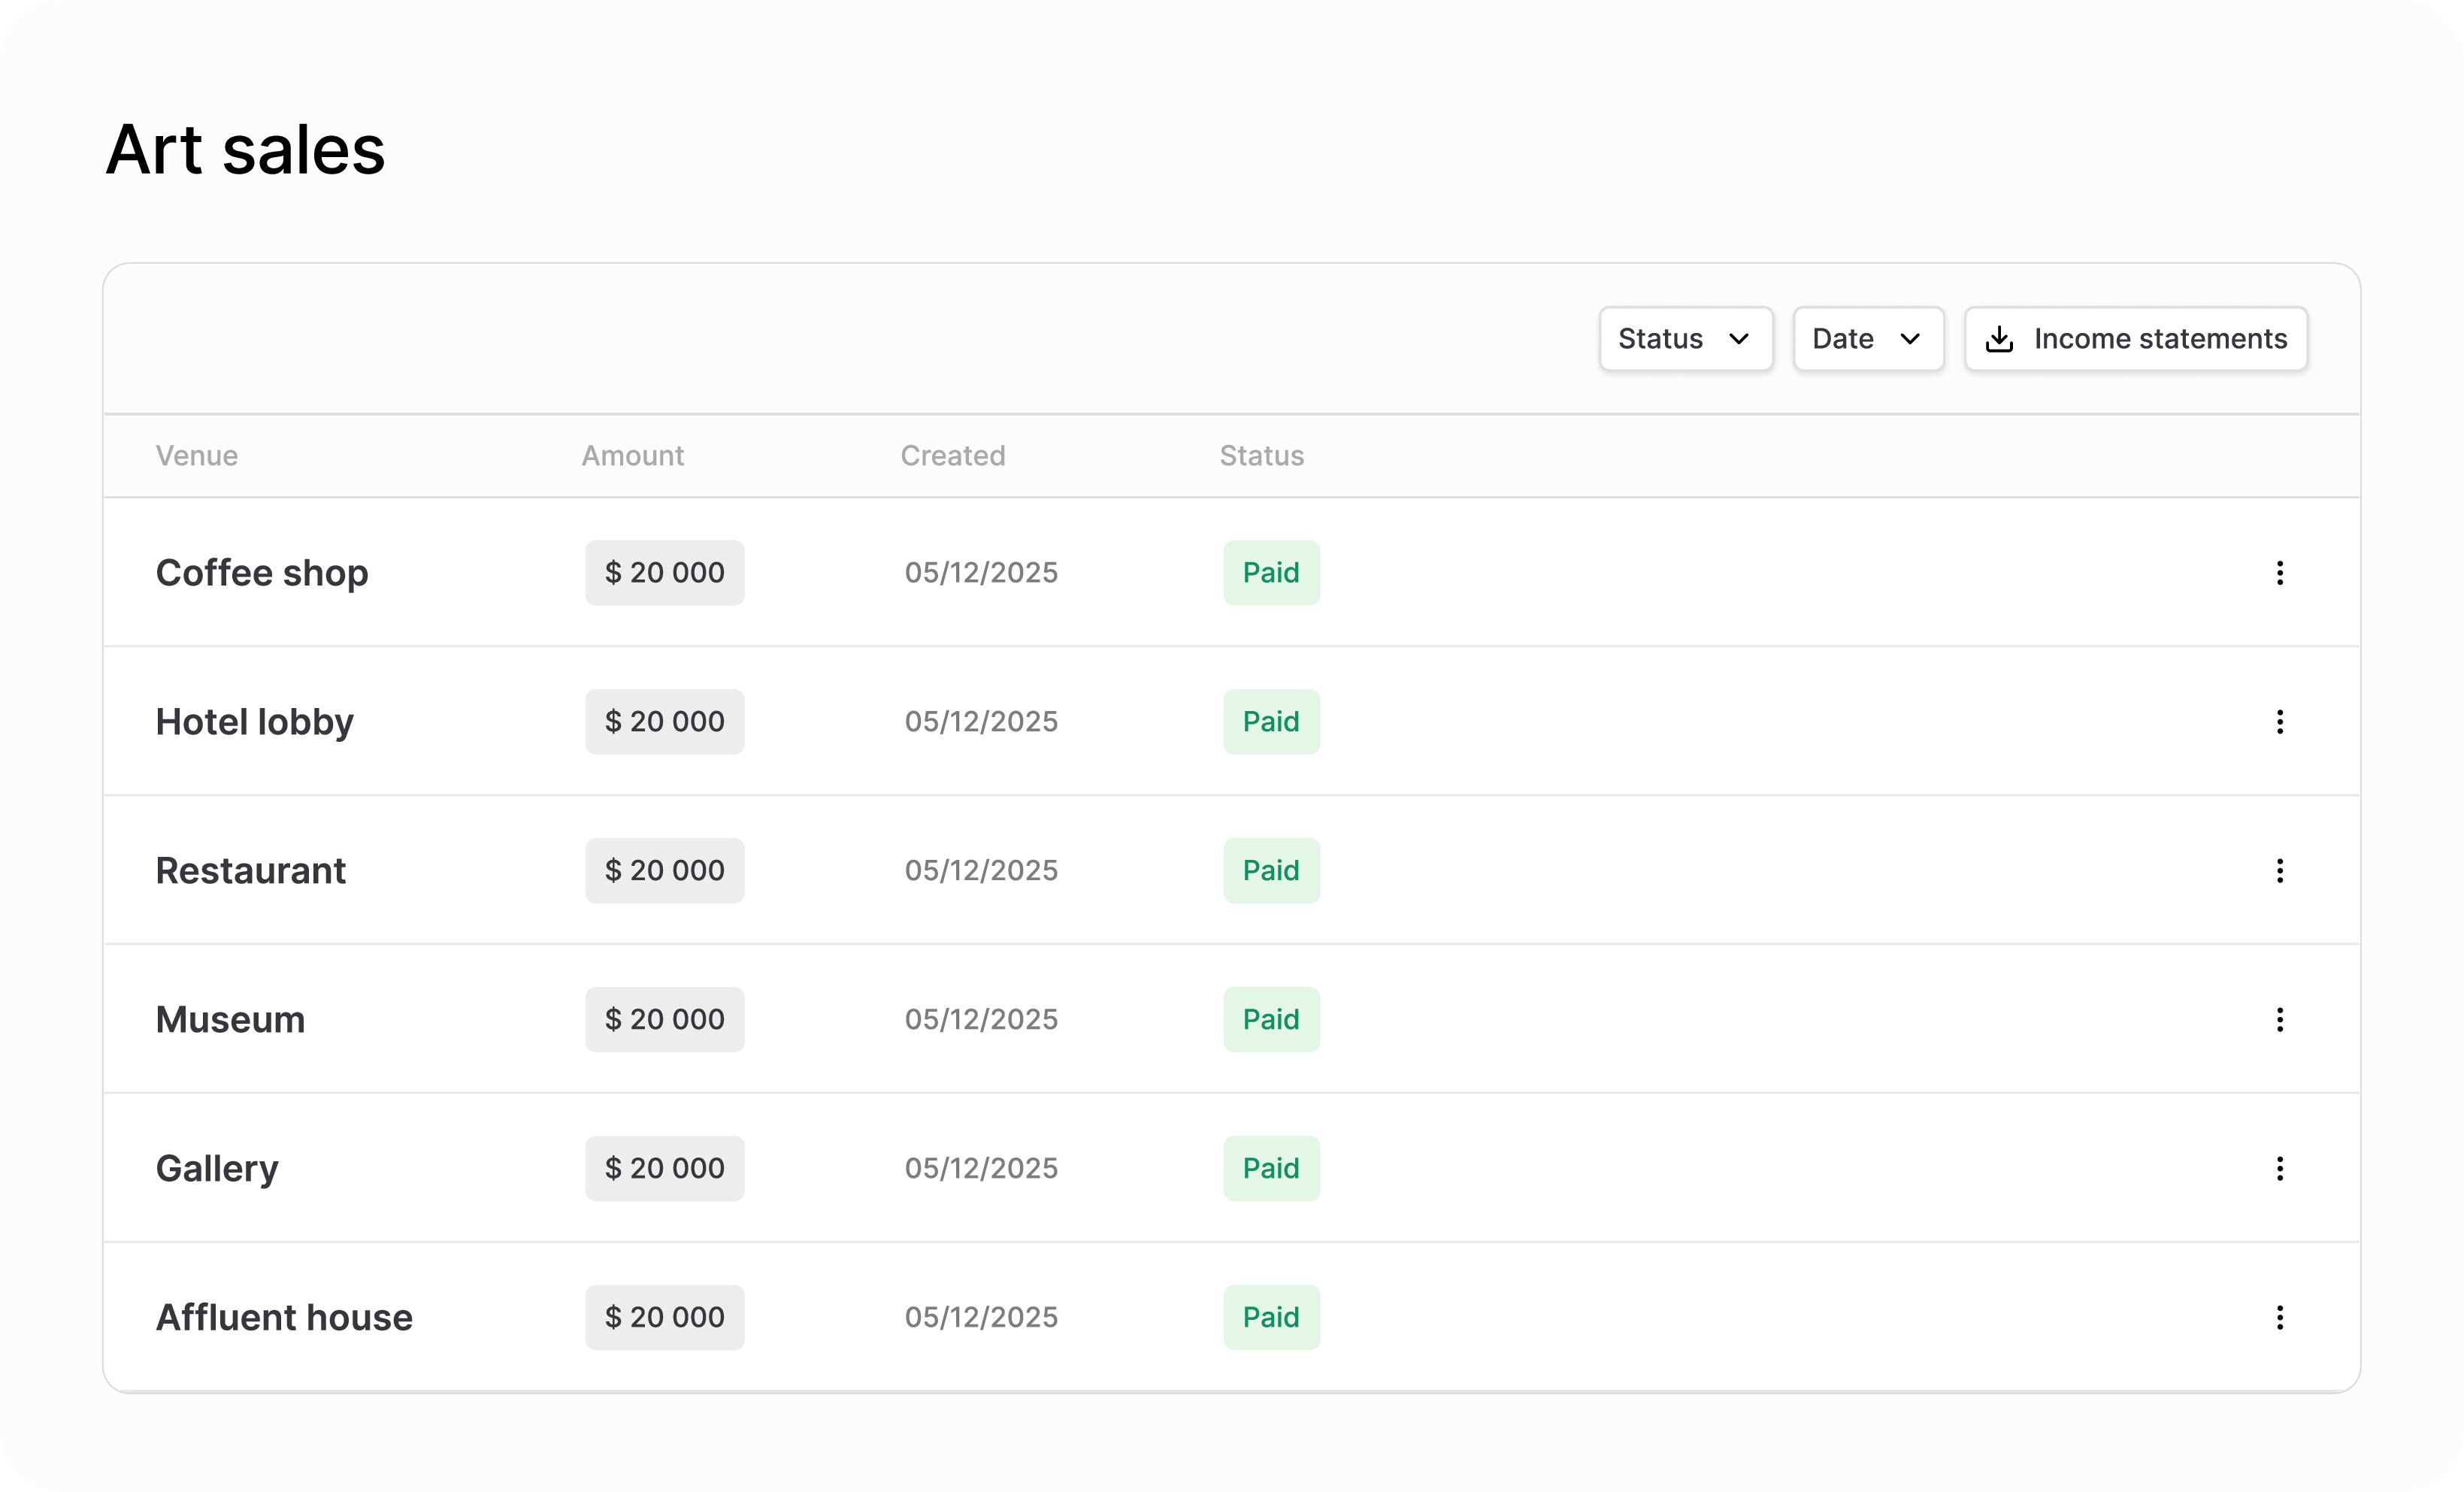2464x1492 pixels.
Task: Click the Gallery row's kebab menu icon
Action: click(2279, 1169)
